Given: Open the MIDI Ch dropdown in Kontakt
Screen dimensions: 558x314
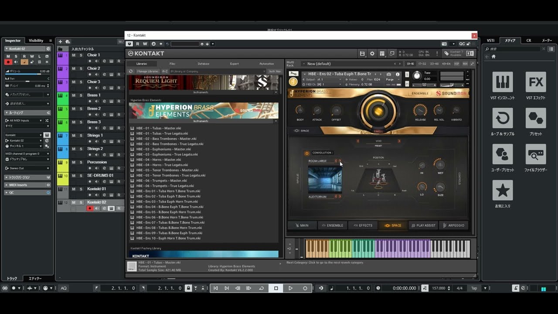Looking at the screenshot, I should (323, 84).
